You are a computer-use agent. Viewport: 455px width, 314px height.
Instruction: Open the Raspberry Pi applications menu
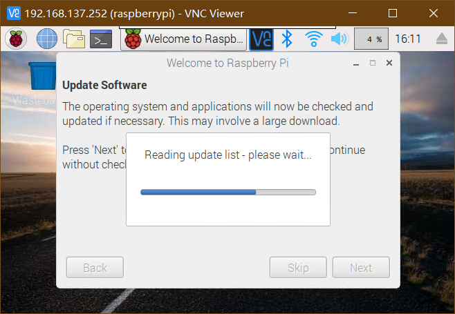(16, 39)
